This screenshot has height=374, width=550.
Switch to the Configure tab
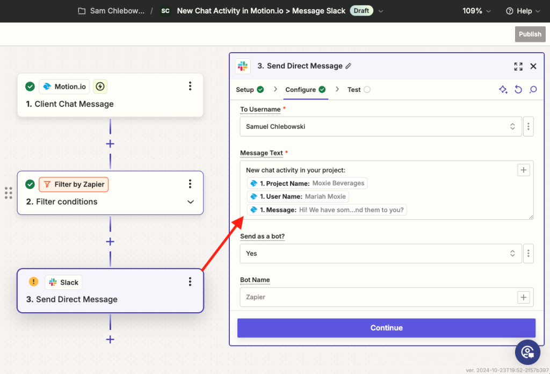(x=306, y=89)
